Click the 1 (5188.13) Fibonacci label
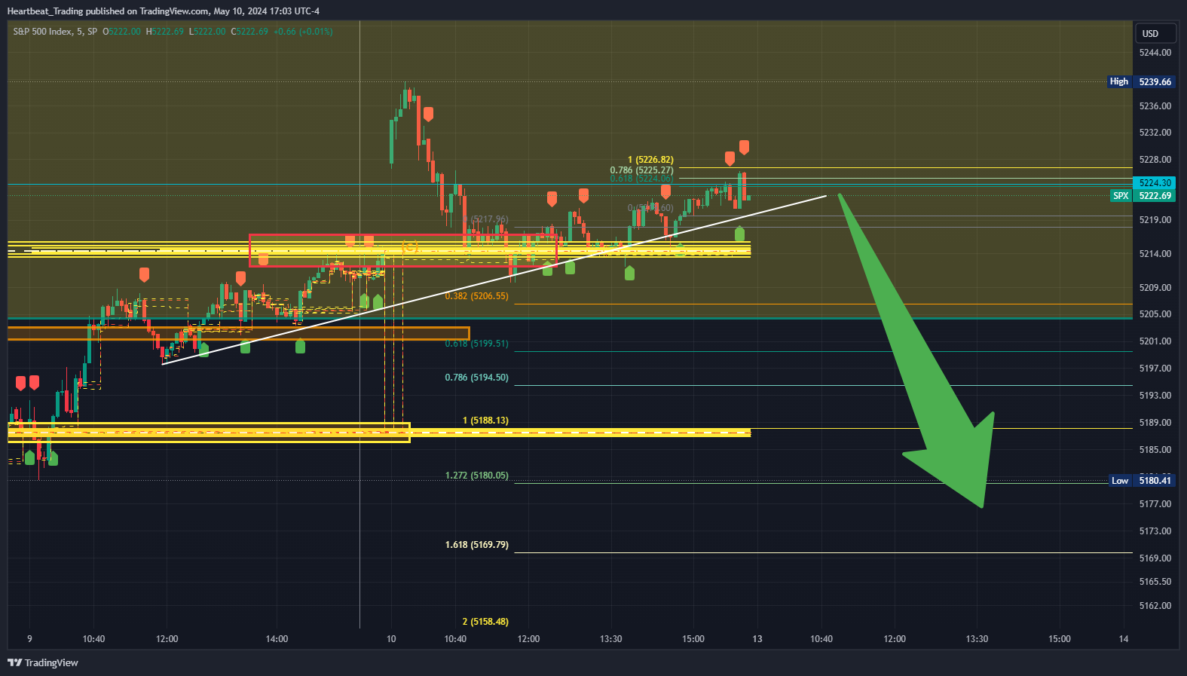This screenshot has width=1187, height=676. (x=485, y=421)
